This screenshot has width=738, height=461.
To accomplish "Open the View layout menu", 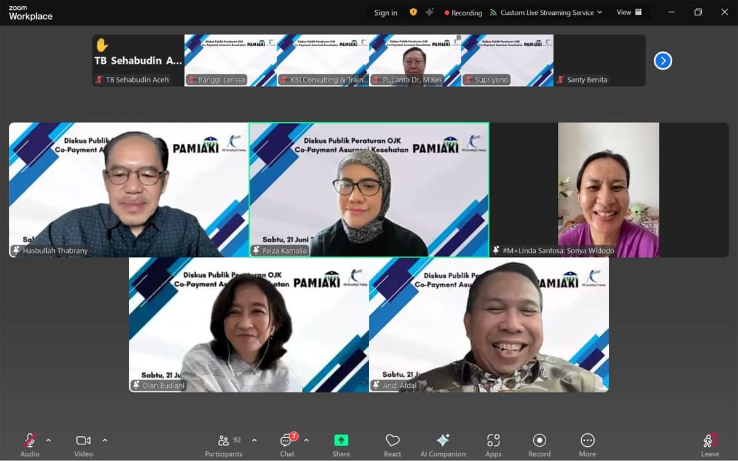I will 629,12.
